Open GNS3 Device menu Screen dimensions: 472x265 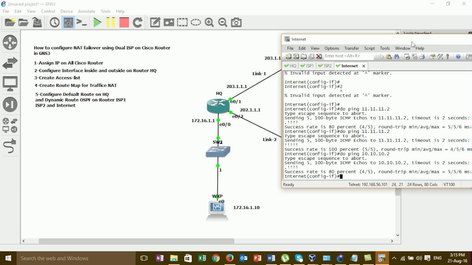[x=67, y=11]
